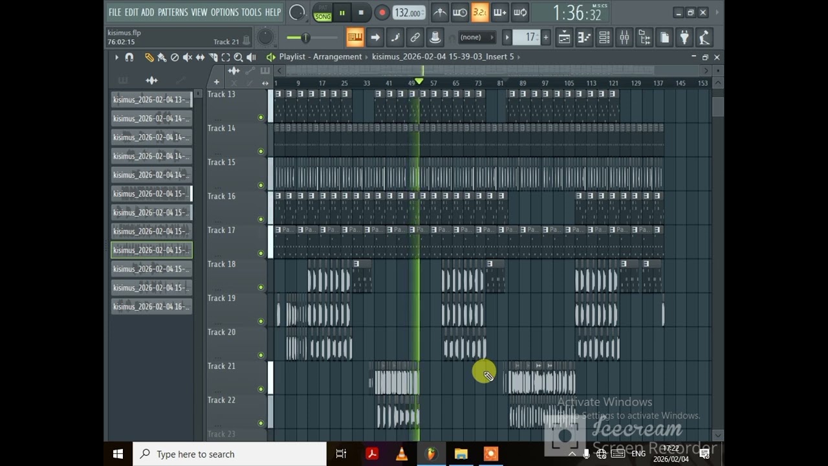Toggle the snap magnet in the playlist toolbar
Screen dimensions: 828x466
tap(129, 57)
